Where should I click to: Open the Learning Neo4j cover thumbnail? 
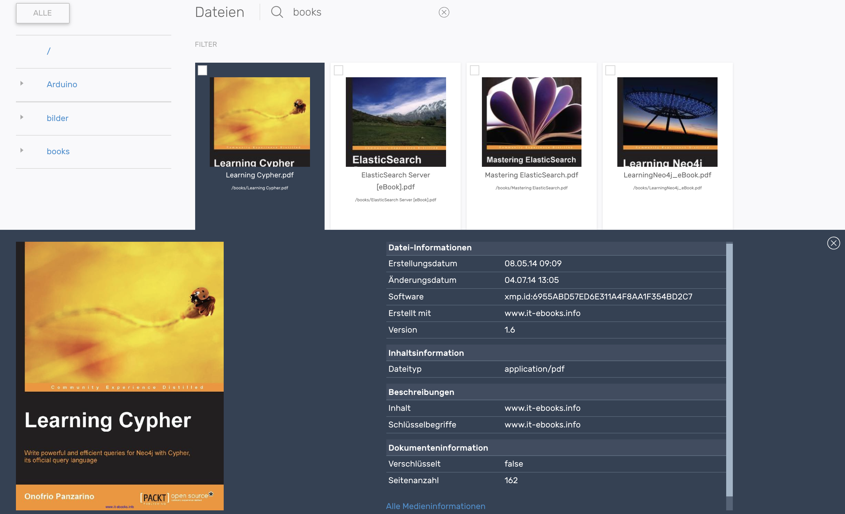point(667,122)
